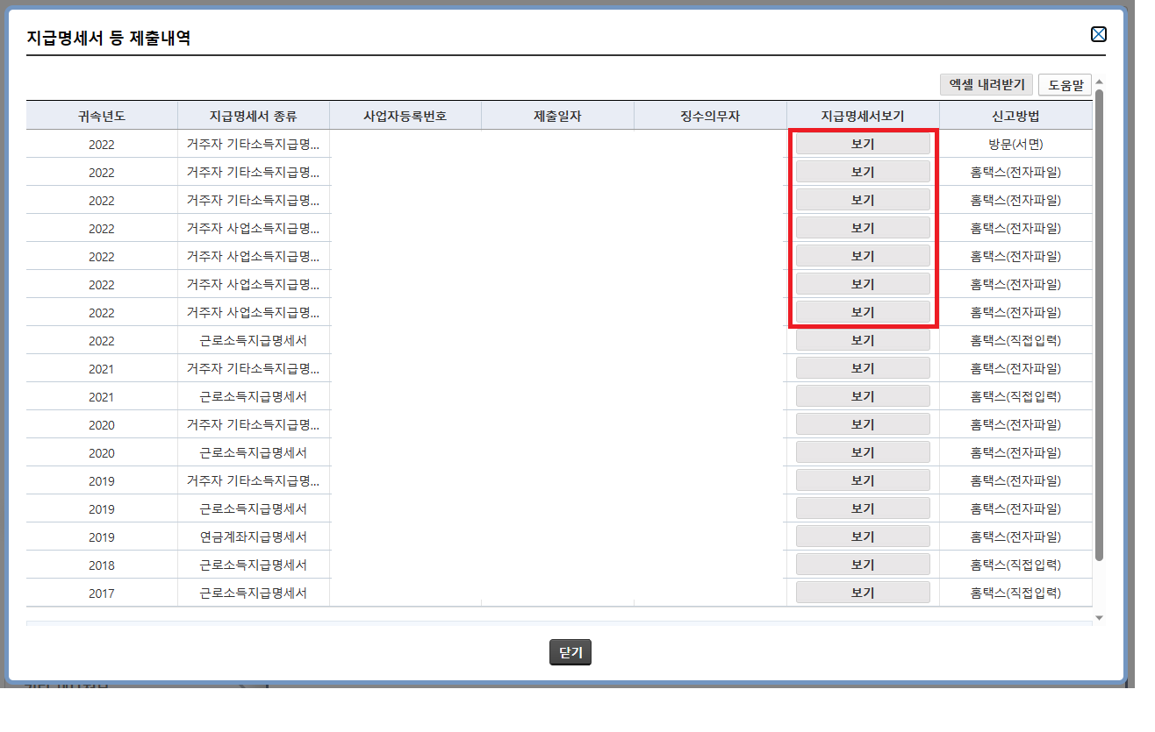View the second 2022 거주자 기타소득 statement
The width and height of the screenshot is (1155, 732).
click(863, 171)
